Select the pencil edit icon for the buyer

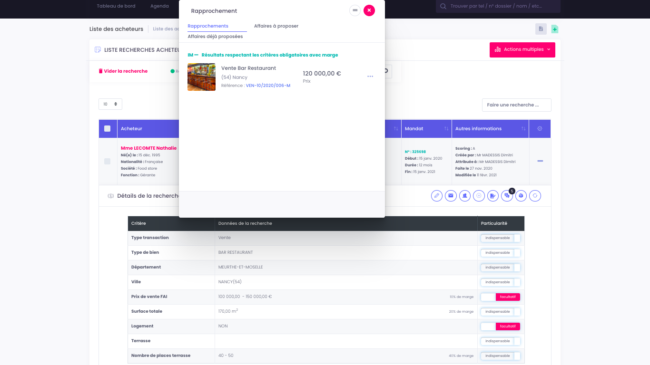click(437, 195)
